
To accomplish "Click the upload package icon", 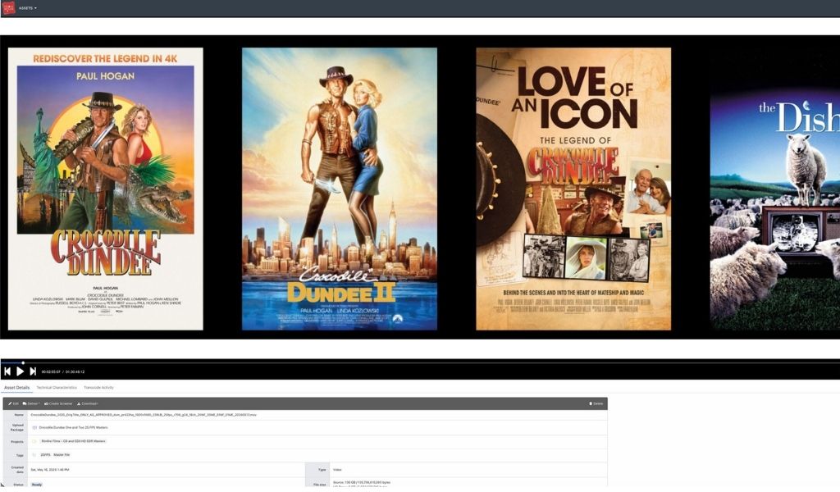I will click(x=34, y=428).
